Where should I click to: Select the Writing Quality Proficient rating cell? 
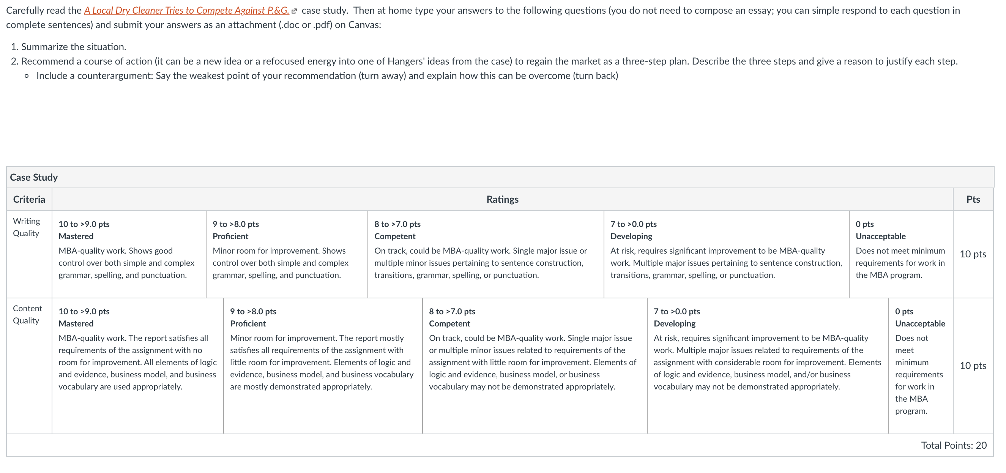coord(287,254)
